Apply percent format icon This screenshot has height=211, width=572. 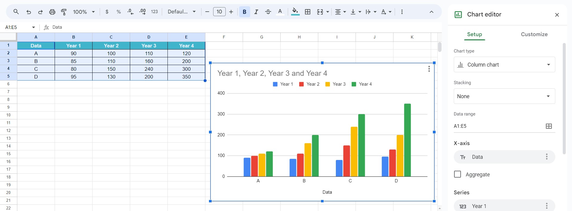click(x=119, y=12)
